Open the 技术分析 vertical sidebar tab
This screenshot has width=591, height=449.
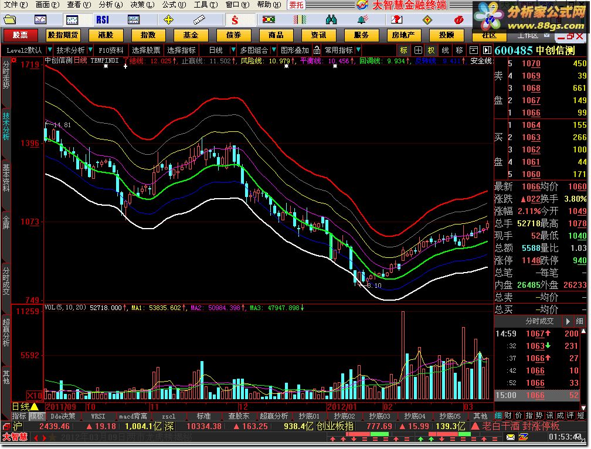click(6, 126)
